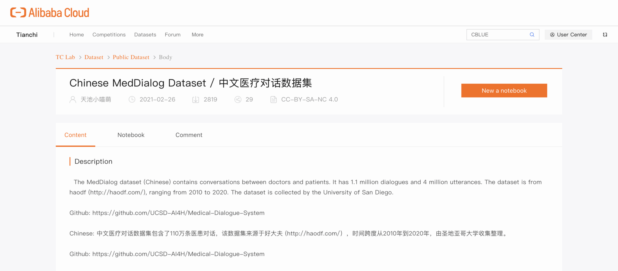Open the Comment tab

pyautogui.click(x=189, y=135)
